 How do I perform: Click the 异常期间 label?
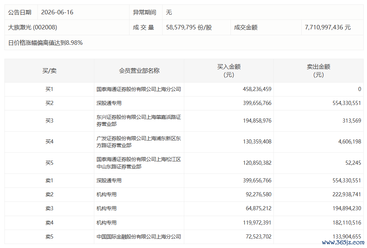[144, 12]
